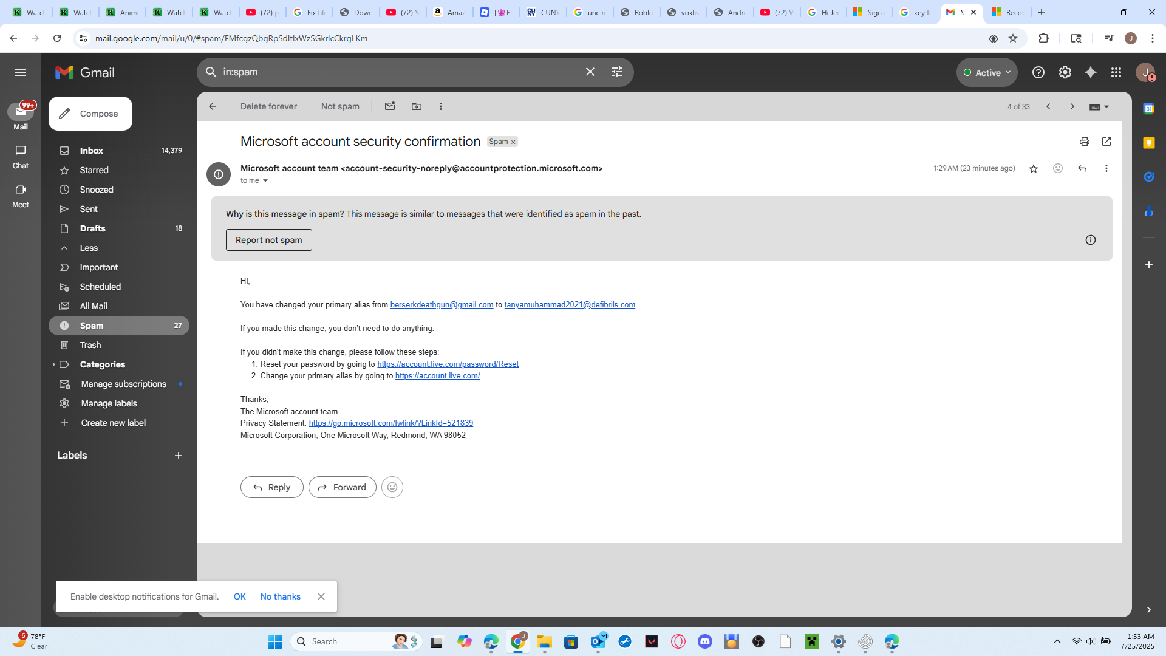Viewport: 1166px width, 656px height.
Task: Collapse the folder list with Less
Action: [x=119, y=248]
